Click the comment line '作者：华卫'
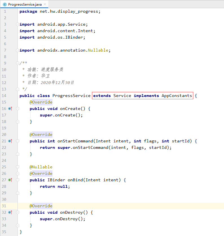 tap(38, 76)
